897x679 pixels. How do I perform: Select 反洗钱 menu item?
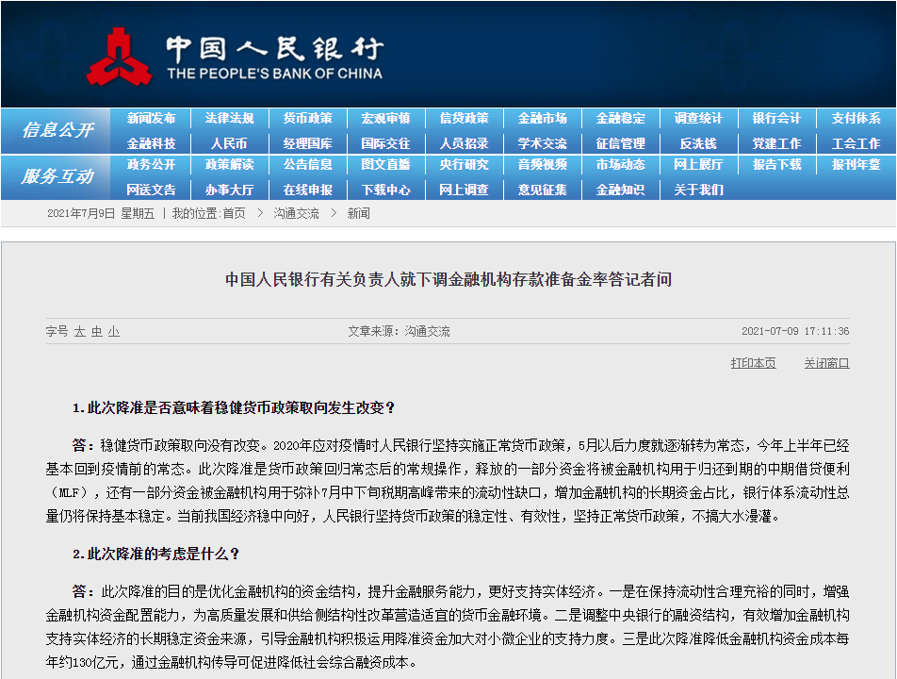pyautogui.click(x=698, y=143)
